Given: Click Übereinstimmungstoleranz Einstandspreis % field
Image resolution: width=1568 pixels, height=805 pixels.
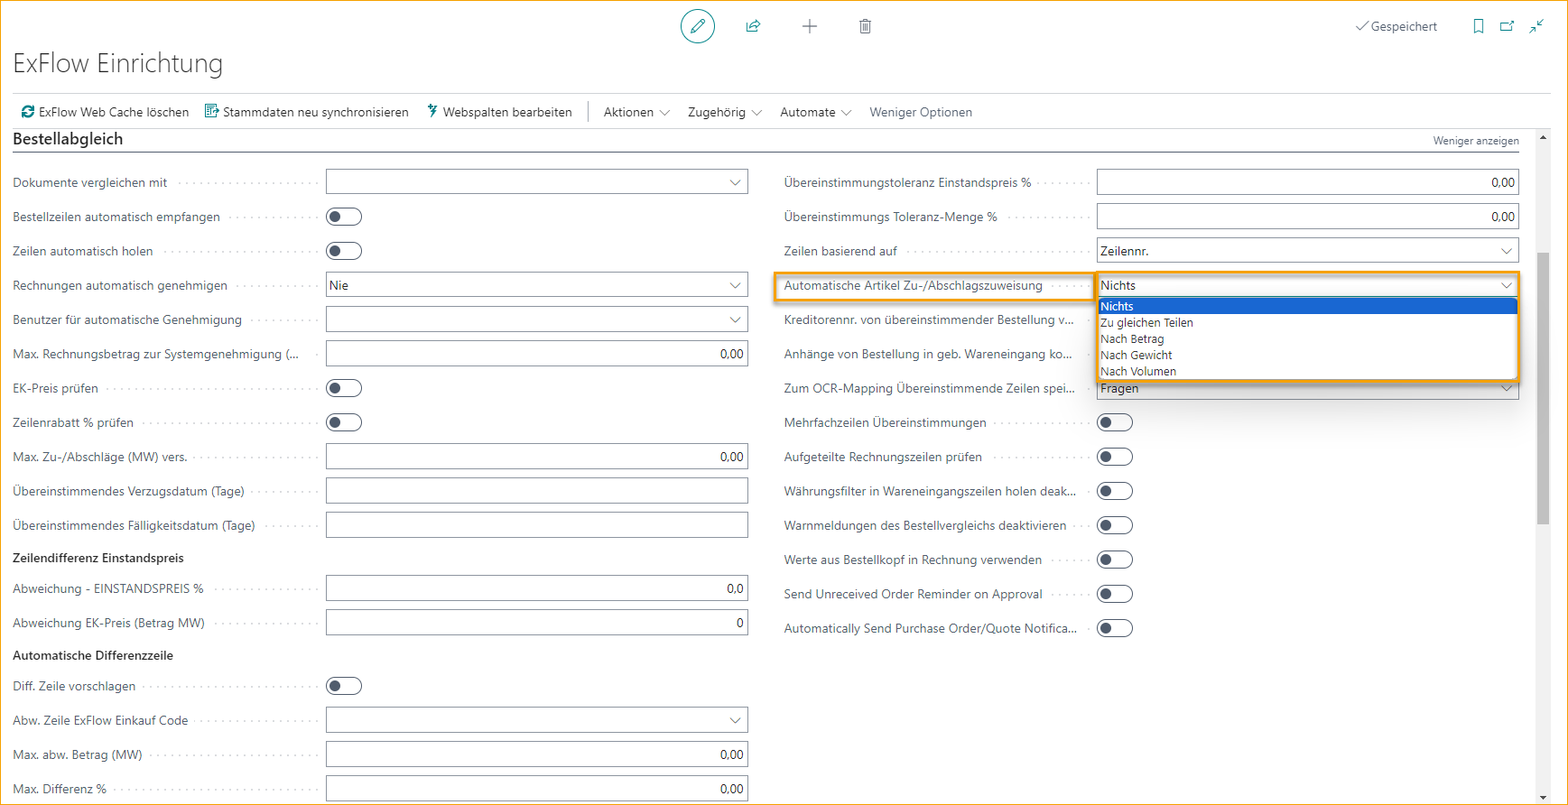Looking at the screenshot, I should 1307,182.
